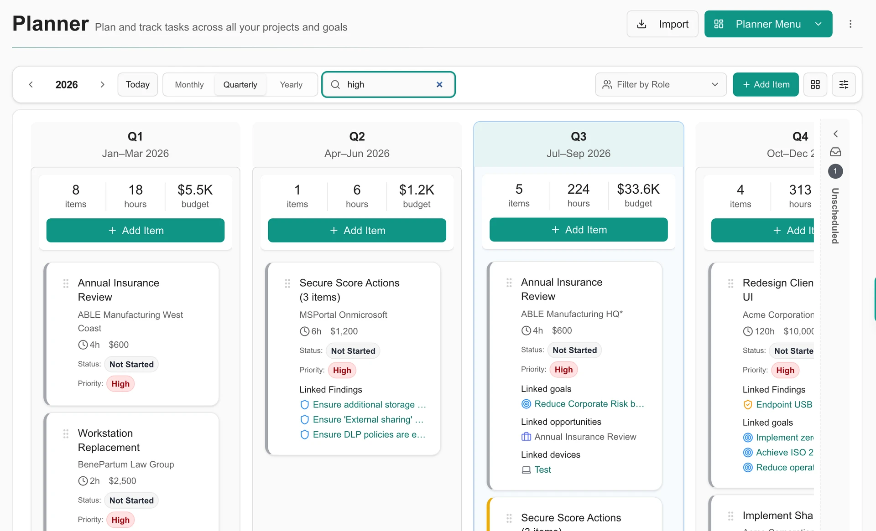Screen dimensions: 876x531
Task: Go to previous year arrow
Action: pos(31,84)
